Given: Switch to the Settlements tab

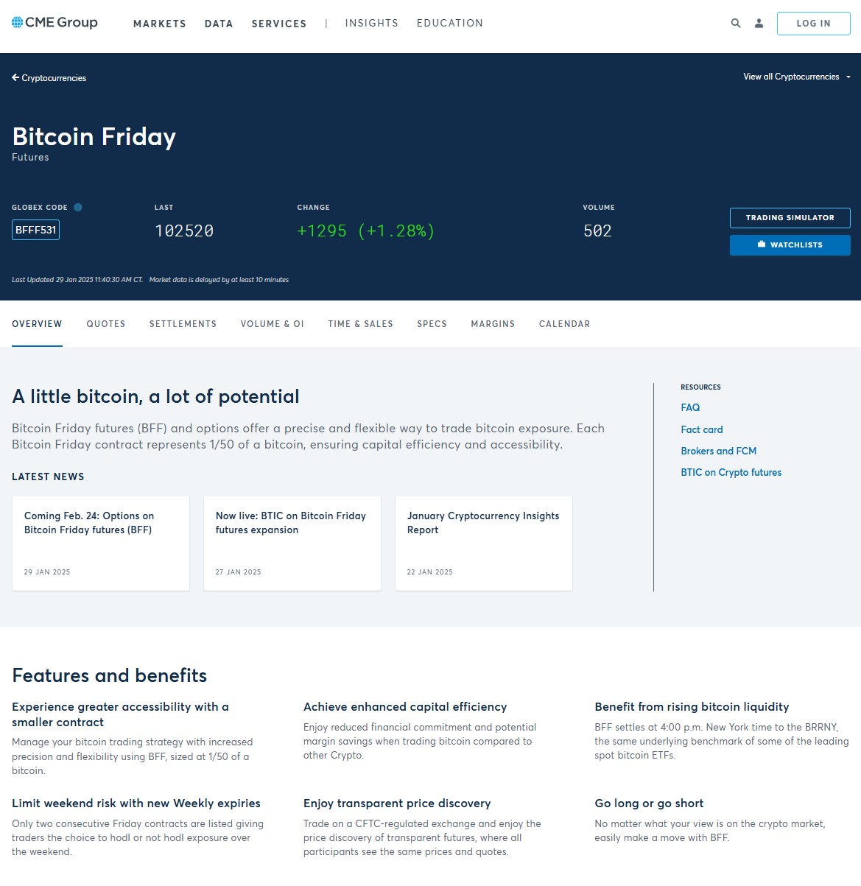Looking at the screenshot, I should coord(183,324).
